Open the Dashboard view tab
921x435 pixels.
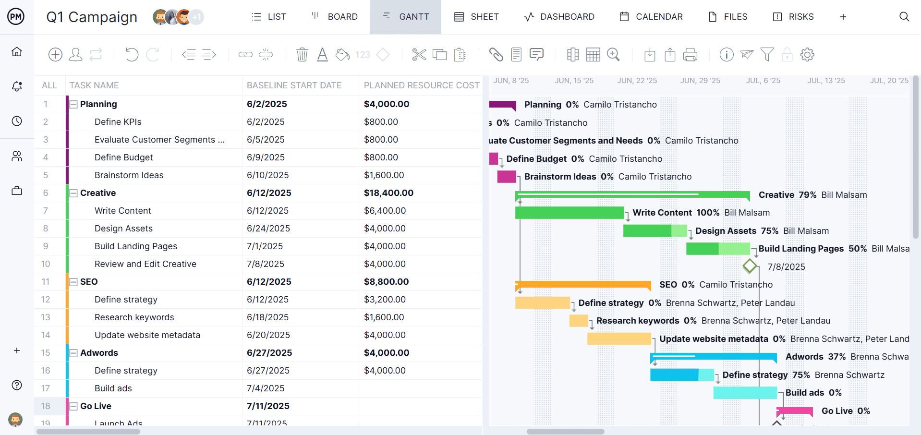(x=559, y=17)
